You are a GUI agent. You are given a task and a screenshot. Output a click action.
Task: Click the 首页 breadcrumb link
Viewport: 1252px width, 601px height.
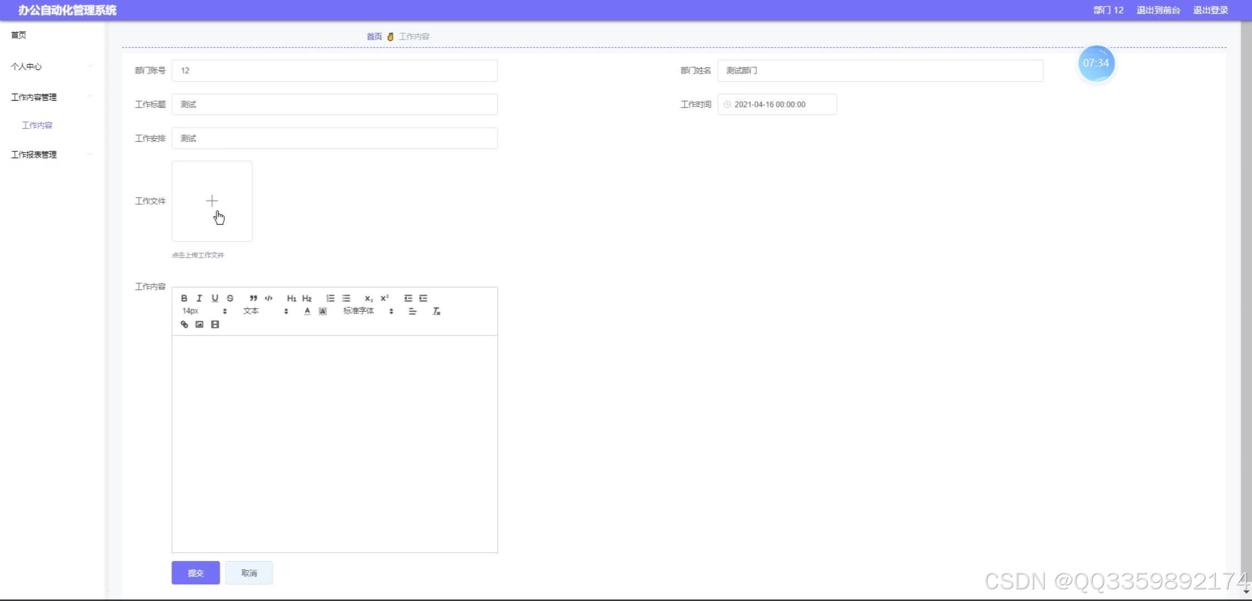pos(374,36)
